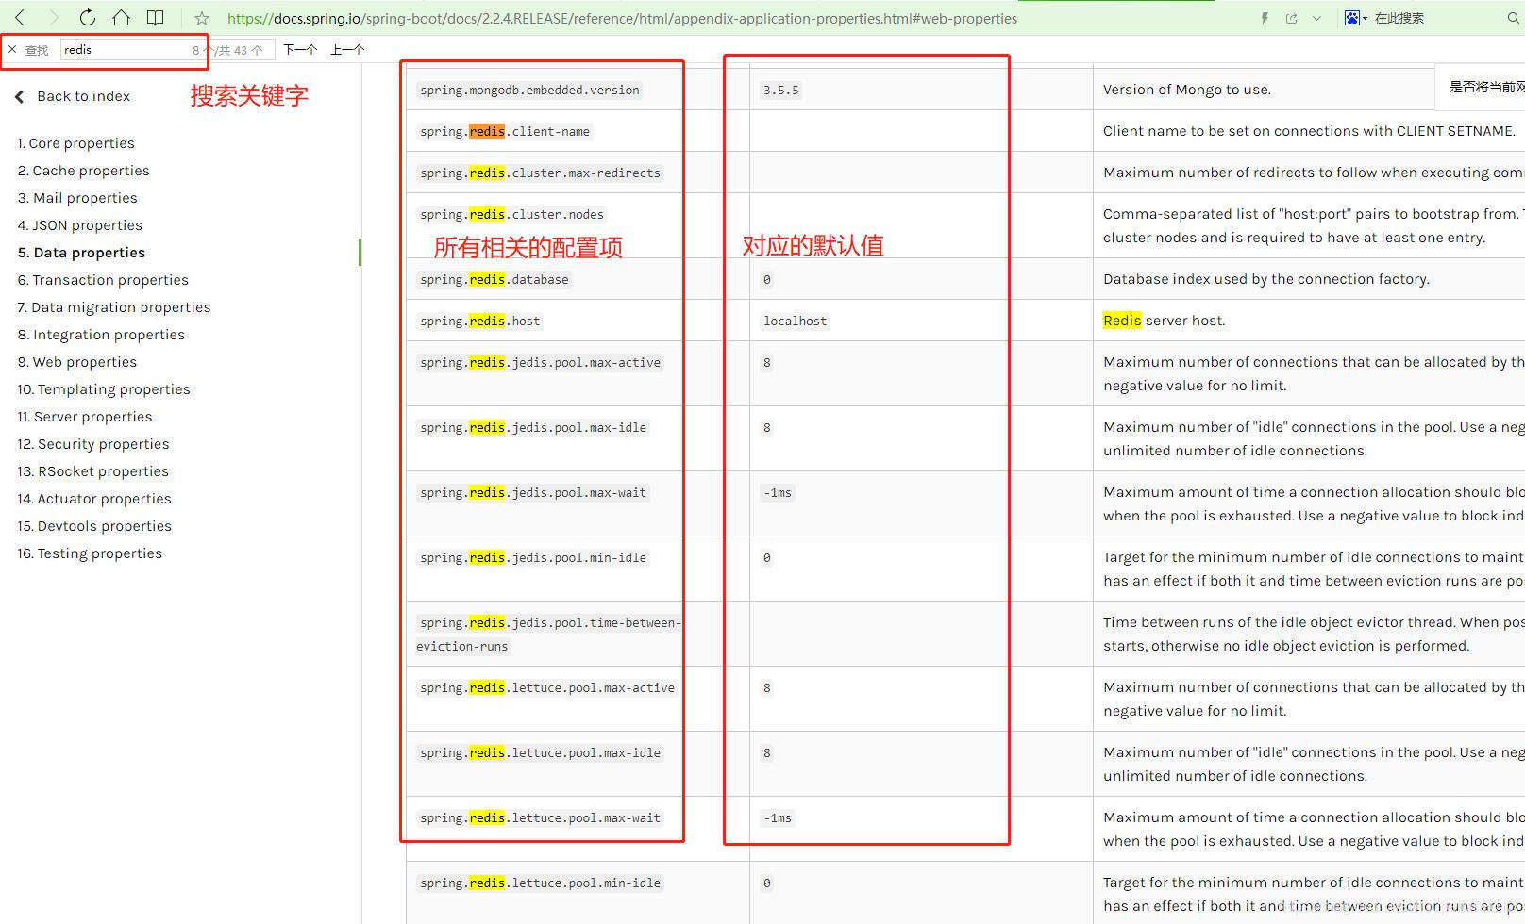This screenshot has height=924, width=1525.
Task: Click spring.redis.lettuce.pool.max-wait property
Action: [x=540, y=818]
